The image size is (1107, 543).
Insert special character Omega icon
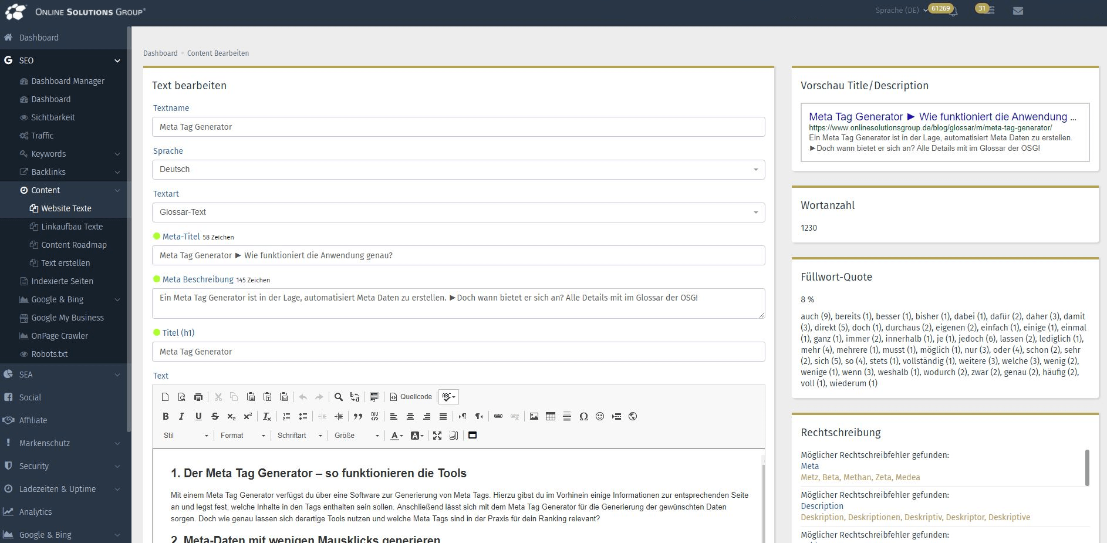pyautogui.click(x=583, y=416)
